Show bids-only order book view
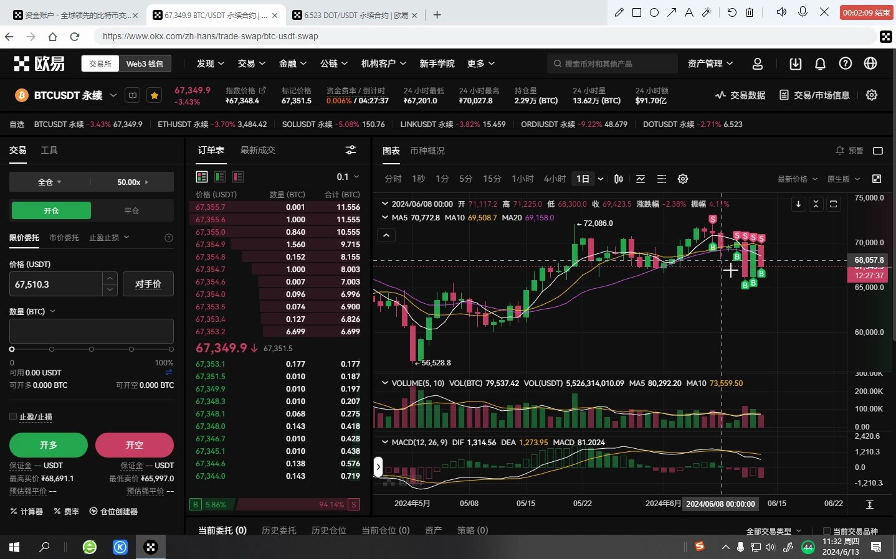 [220, 177]
